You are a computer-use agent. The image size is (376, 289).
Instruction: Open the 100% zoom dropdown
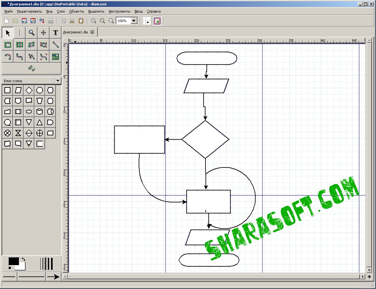134,21
